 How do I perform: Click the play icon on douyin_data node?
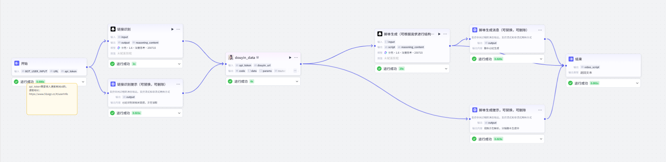pyautogui.click(x=290, y=57)
